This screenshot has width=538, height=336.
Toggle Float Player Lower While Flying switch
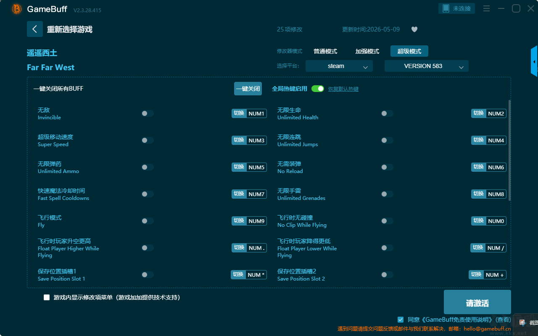(387, 248)
